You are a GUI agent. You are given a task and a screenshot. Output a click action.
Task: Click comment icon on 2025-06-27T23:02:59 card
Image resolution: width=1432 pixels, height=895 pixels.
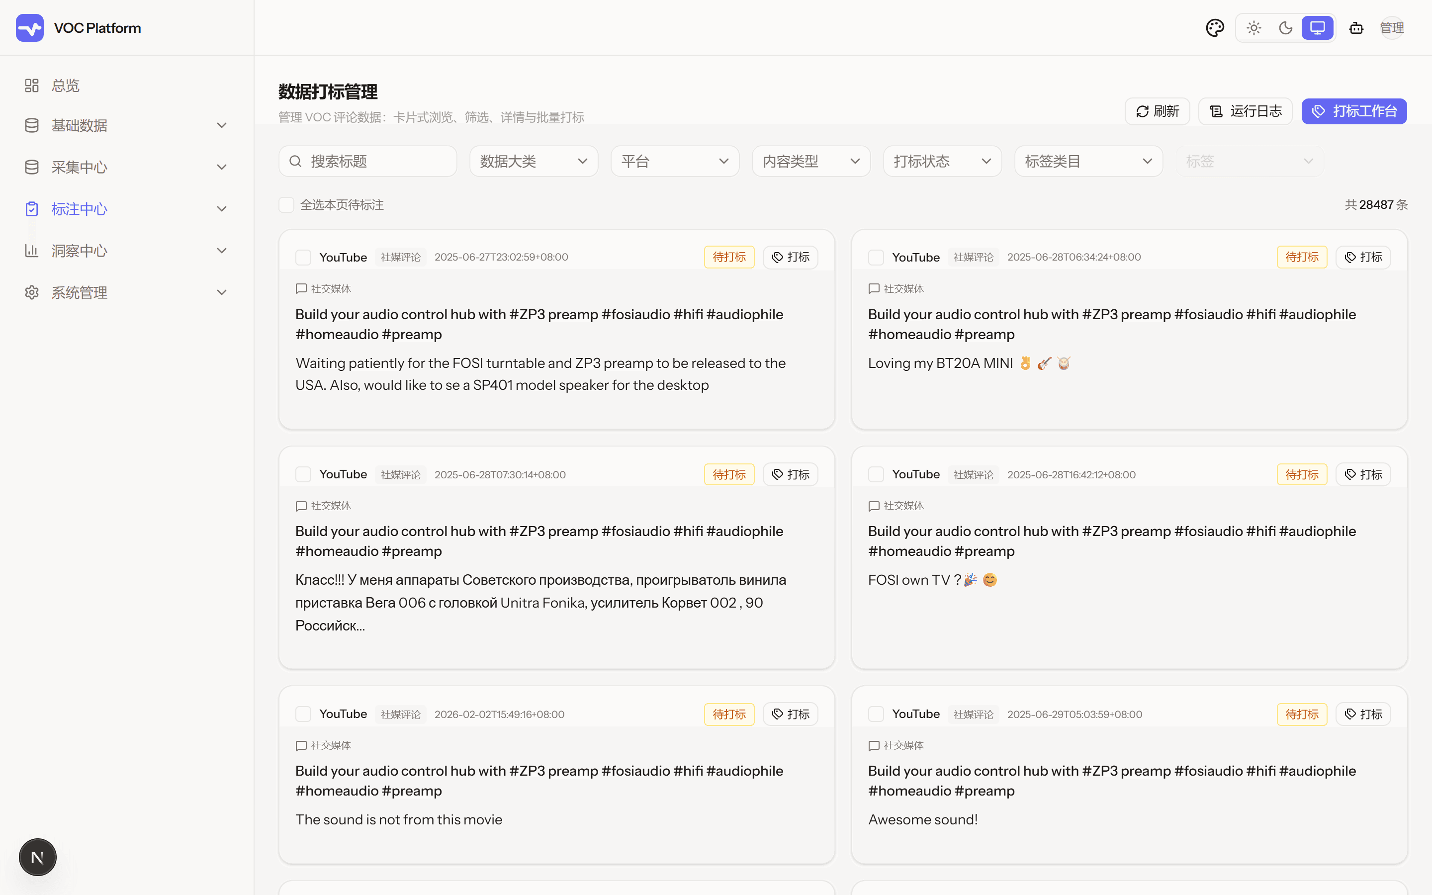(x=301, y=289)
